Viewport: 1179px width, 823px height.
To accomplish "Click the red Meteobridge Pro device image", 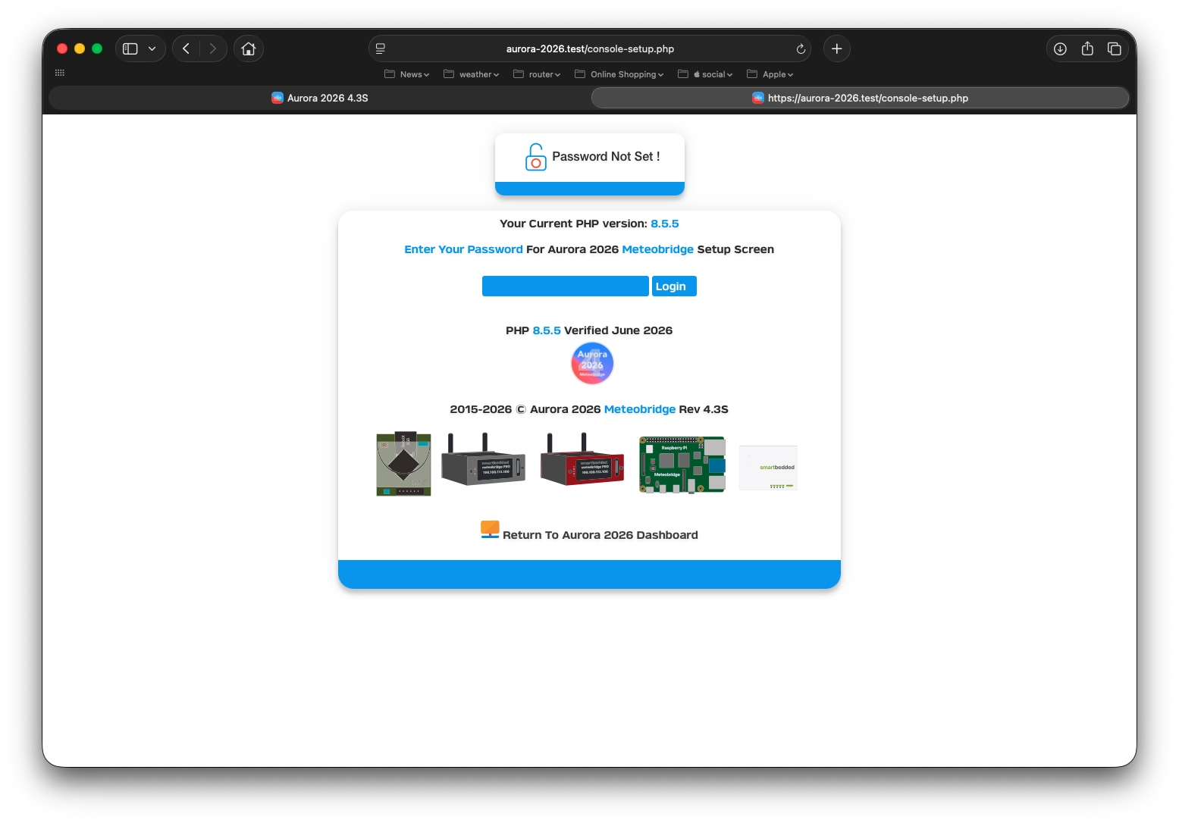I will coord(582,459).
